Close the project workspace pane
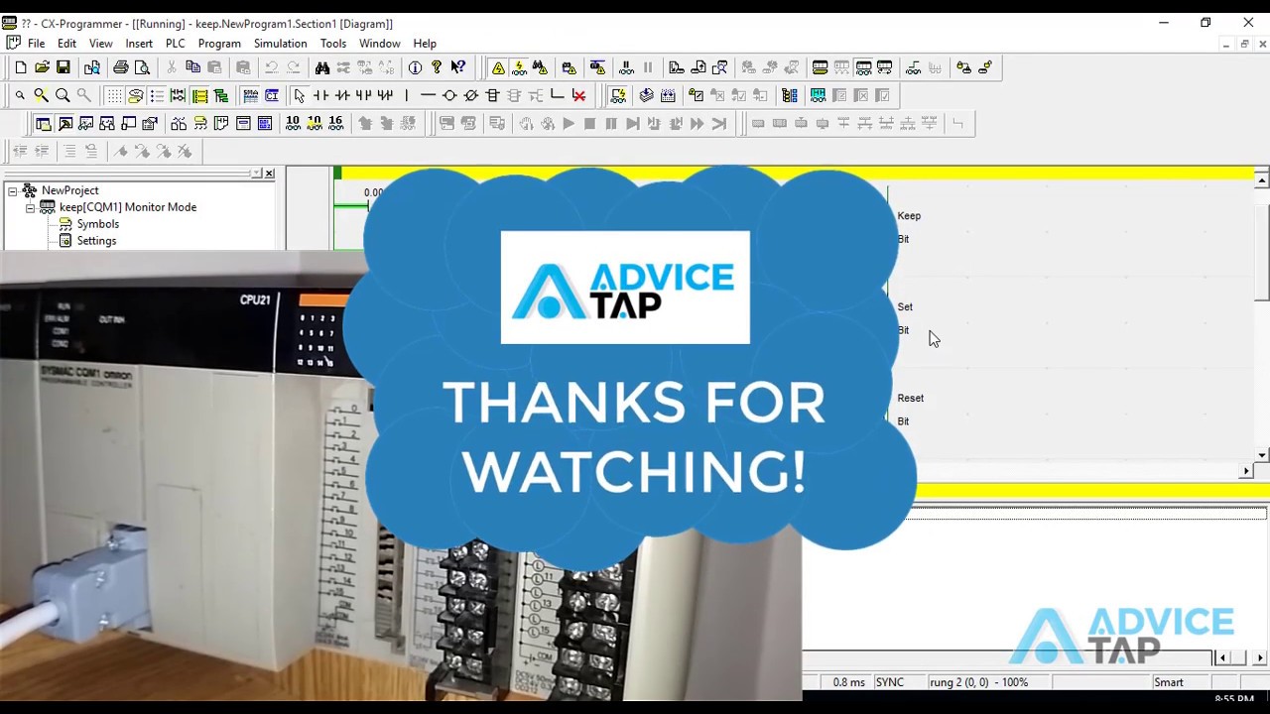 point(269,174)
